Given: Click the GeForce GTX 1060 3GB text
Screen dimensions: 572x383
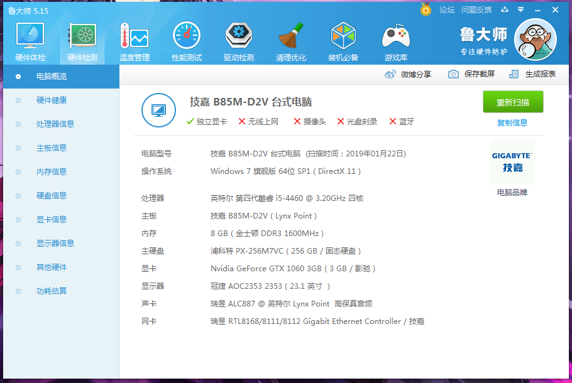Looking at the screenshot, I should coord(293,269).
